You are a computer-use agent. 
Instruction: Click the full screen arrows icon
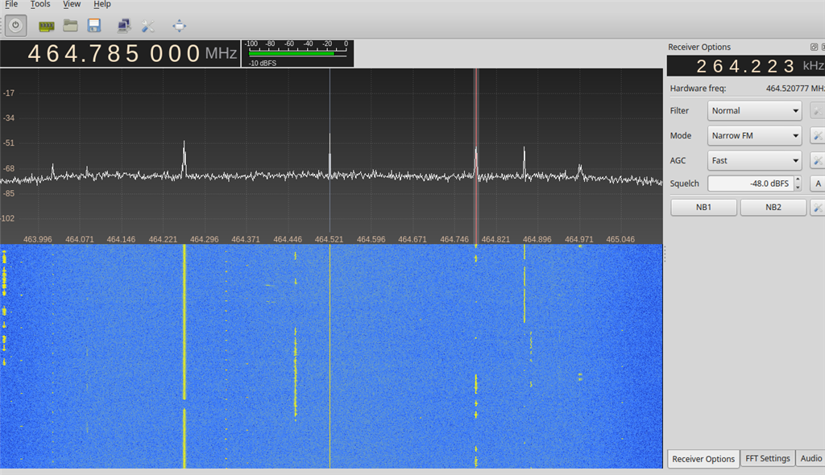[179, 26]
